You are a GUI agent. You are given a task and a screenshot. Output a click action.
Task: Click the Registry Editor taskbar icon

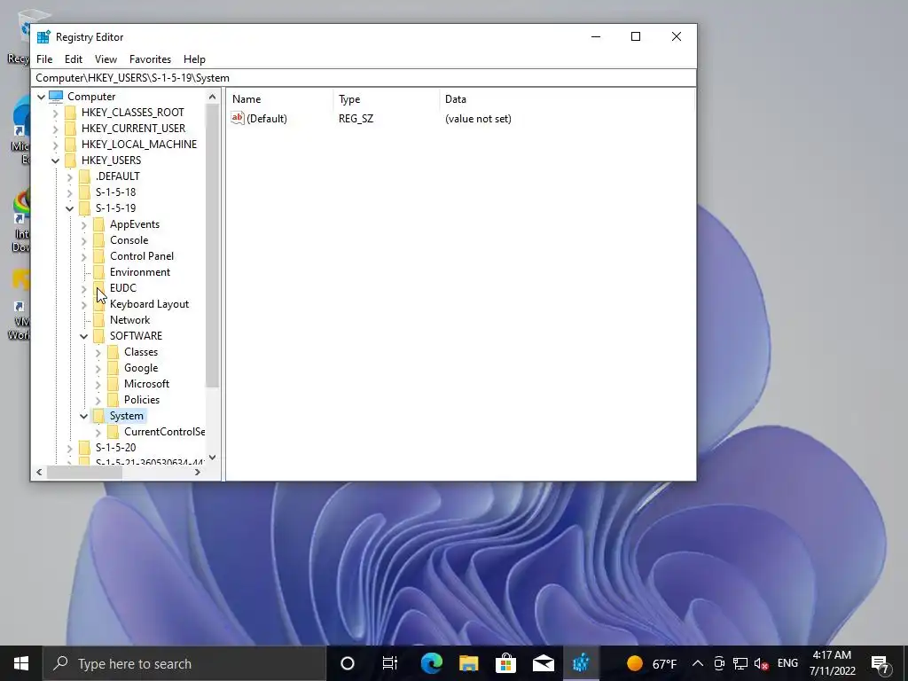coord(581,663)
